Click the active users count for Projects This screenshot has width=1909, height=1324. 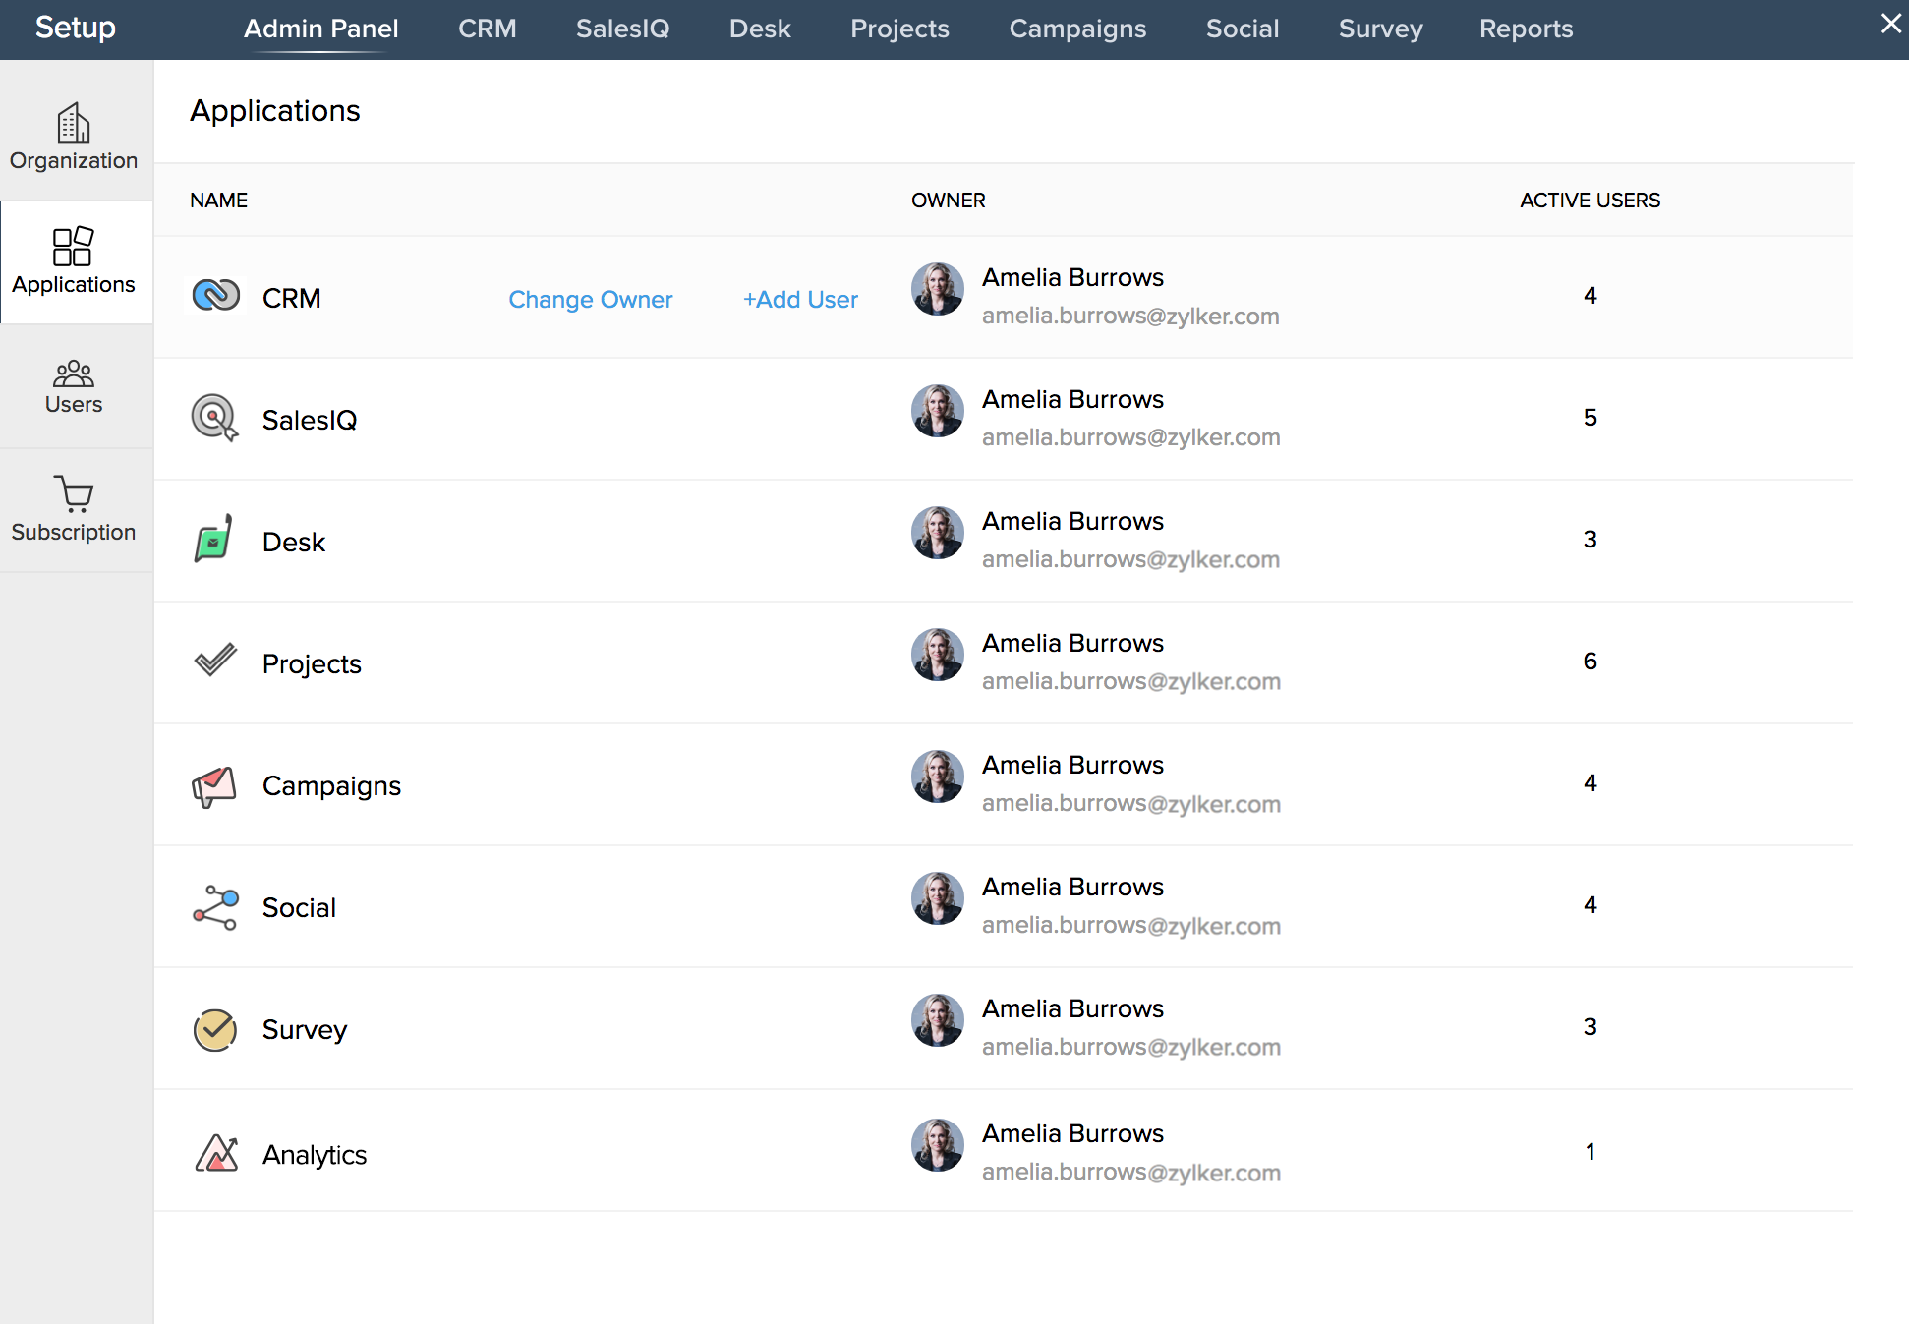(x=1591, y=661)
